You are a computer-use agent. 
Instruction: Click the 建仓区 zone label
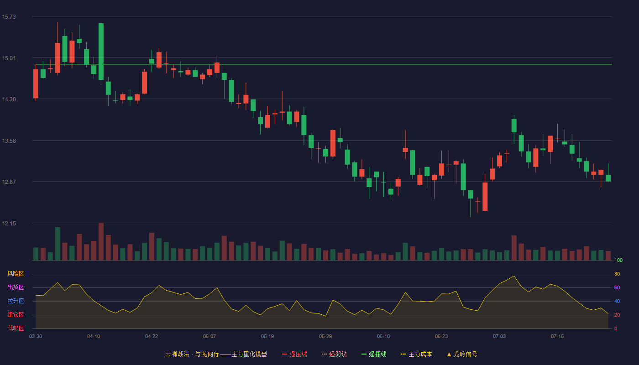click(16, 315)
